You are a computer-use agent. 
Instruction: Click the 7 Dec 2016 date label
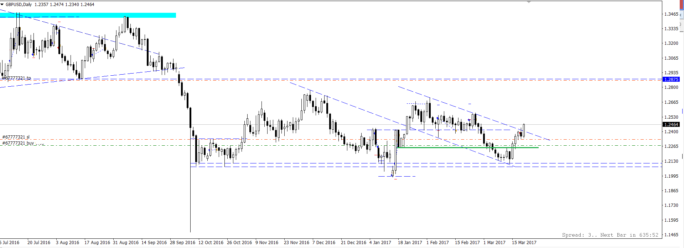324,243
